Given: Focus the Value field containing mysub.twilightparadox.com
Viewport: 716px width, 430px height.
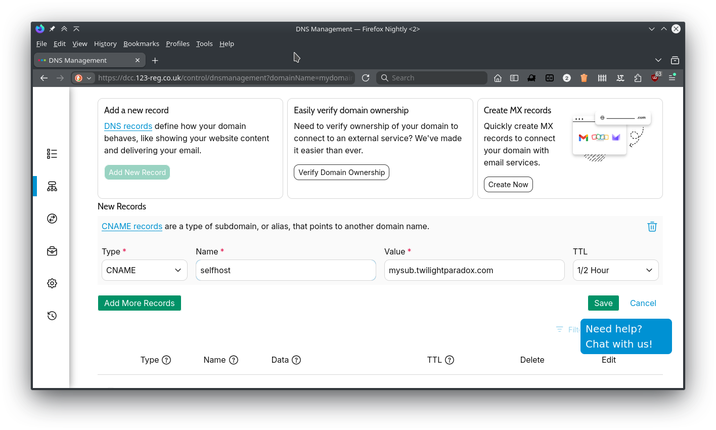Looking at the screenshot, I should (474, 270).
